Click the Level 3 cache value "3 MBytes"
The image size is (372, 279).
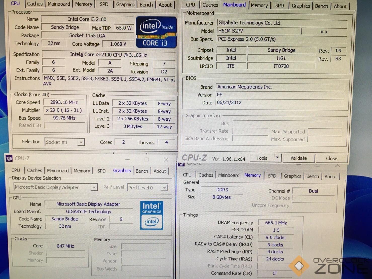(133, 126)
